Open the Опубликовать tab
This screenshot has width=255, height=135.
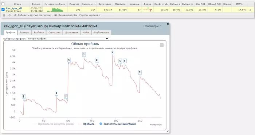[102, 32]
